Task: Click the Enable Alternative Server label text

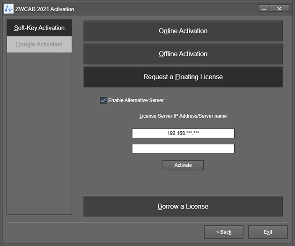Action: click(x=136, y=100)
